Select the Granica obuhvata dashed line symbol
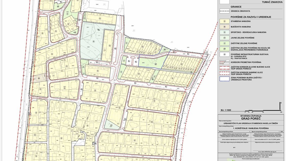286x161 pixels. (x=224, y=11)
